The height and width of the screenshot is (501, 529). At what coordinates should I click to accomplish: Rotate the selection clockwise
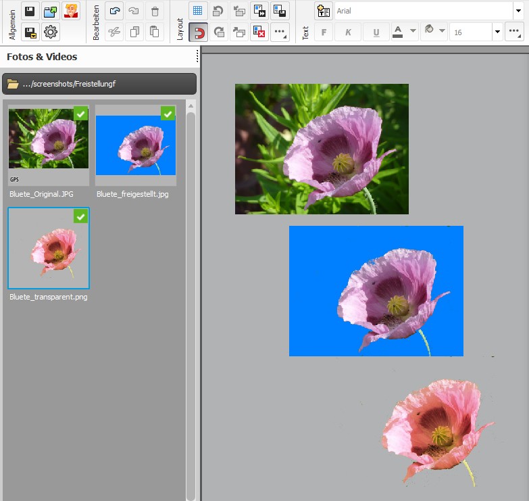pyautogui.click(x=219, y=32)
